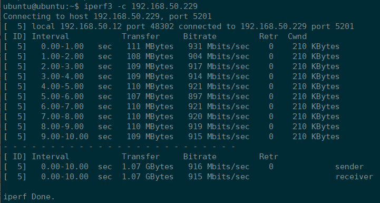Click the dashed separator line
The image size is (380, 203).
(119, 147)
